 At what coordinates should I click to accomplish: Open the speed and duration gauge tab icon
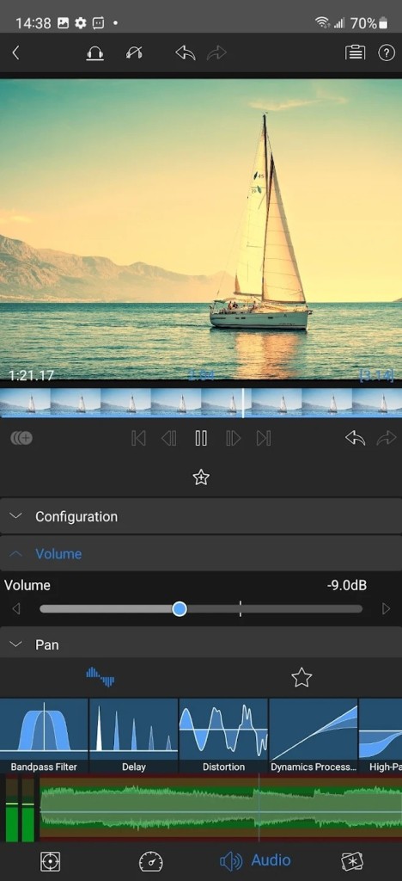tap(151, 860)
